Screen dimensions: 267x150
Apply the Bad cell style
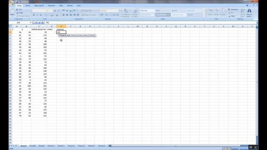click(163, 10)
